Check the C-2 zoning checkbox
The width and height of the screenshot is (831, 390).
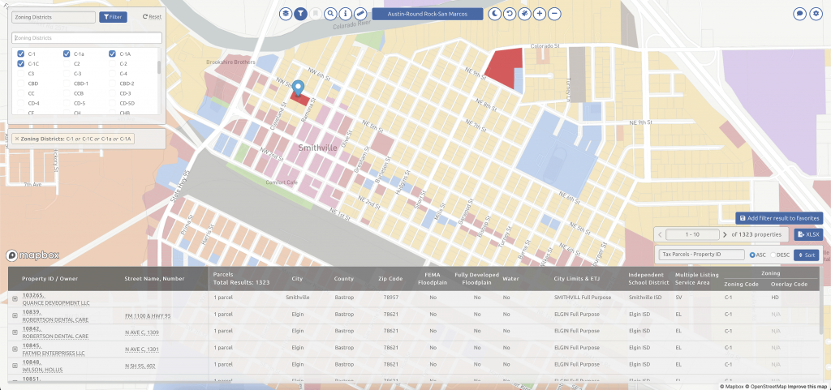[x=112, y=63]
